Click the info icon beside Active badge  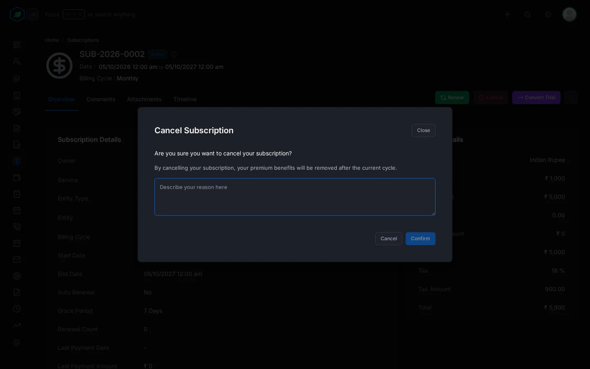coord(174,54)
